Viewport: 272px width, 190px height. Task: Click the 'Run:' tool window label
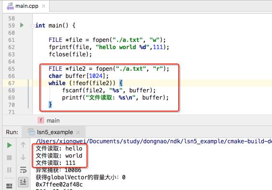click(x=12, y=132)
